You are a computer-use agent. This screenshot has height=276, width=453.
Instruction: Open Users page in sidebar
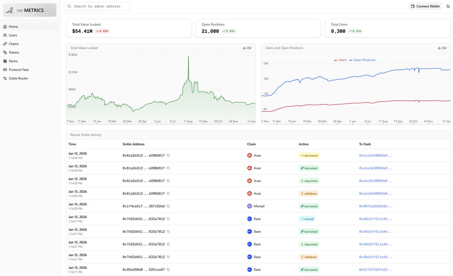click(x=30, y=35)
